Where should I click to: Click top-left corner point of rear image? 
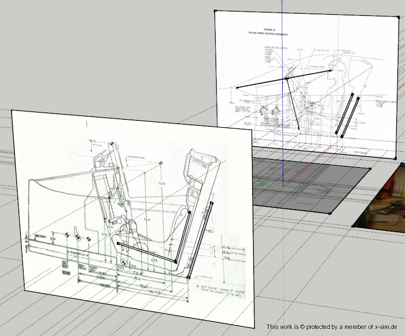pyautogui.click(x=216, y=11)
